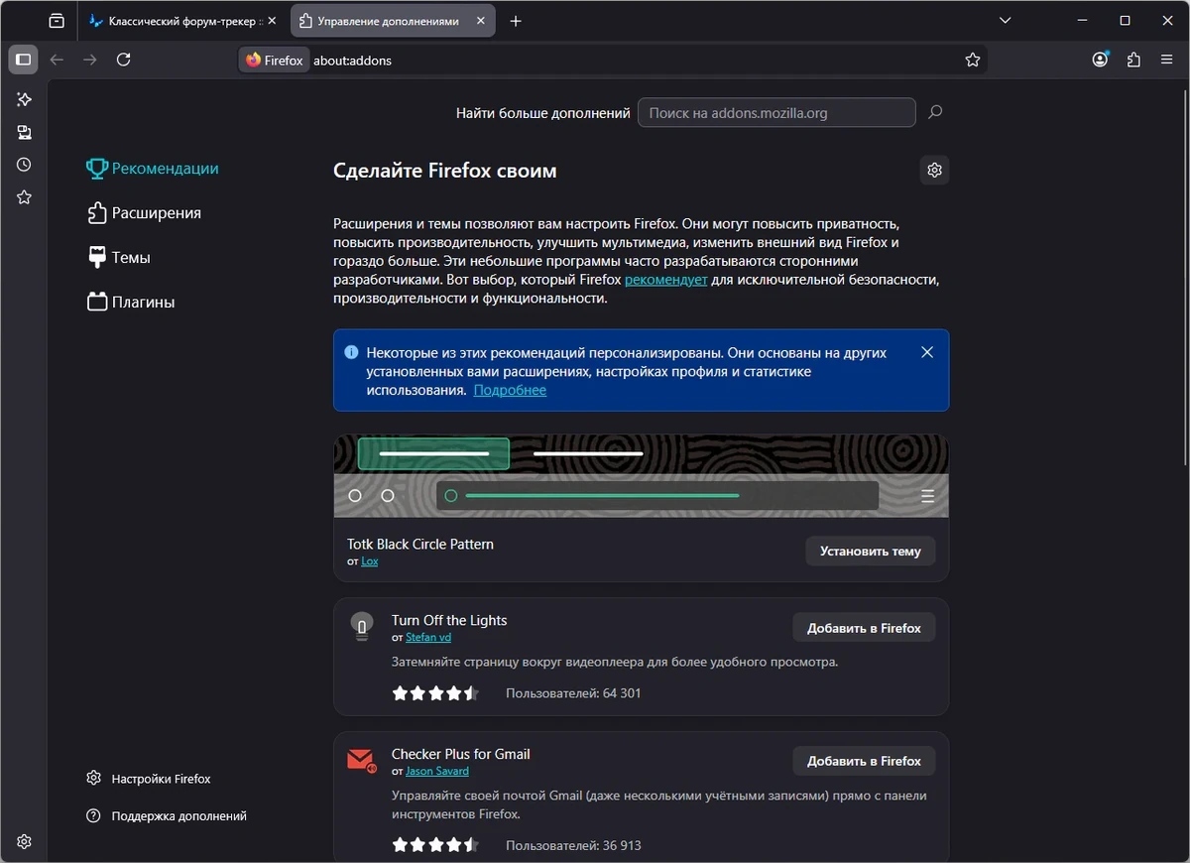The width and height of the screenshot is (1190, 863).
Task: Add Checker Plus for Gmail to Firefox
Action: [x=864, y=761]
